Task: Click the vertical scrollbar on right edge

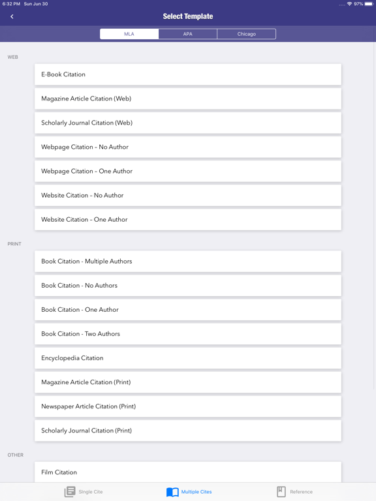Action: click(375, 217)
